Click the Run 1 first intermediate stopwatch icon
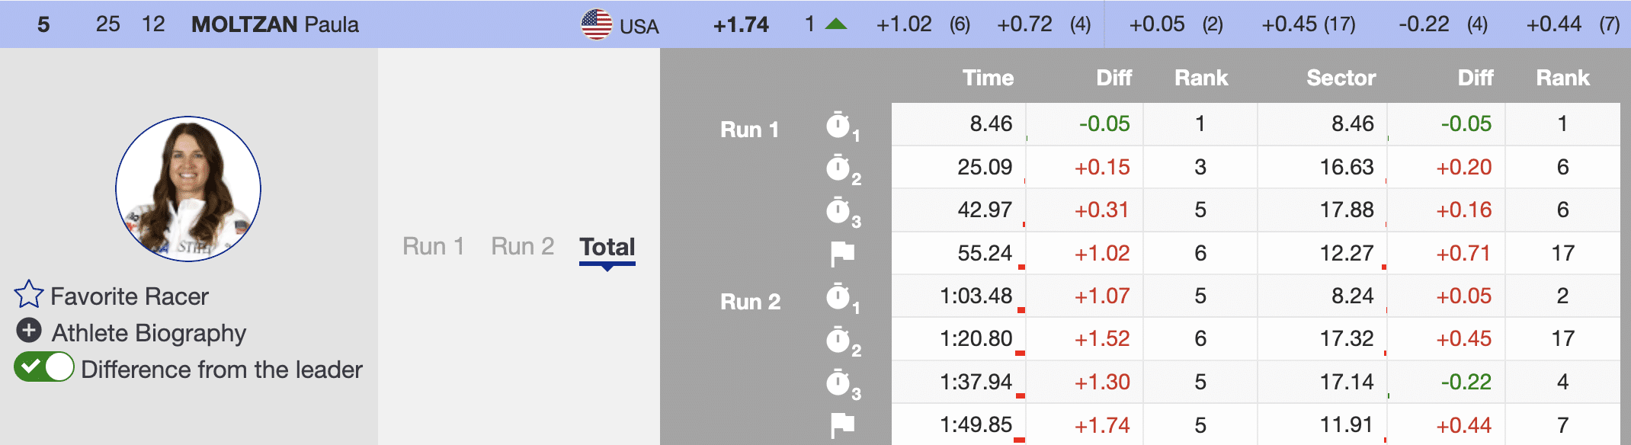Image resolution: width=1631 pixels, height=445 pixels. (839, 126)
